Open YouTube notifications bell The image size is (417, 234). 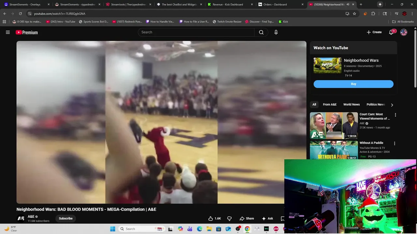pos(392,32)
